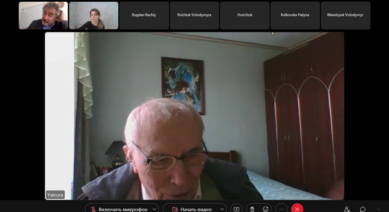Open the chat panel icon
389x212 pixels.
click(362, 209)
